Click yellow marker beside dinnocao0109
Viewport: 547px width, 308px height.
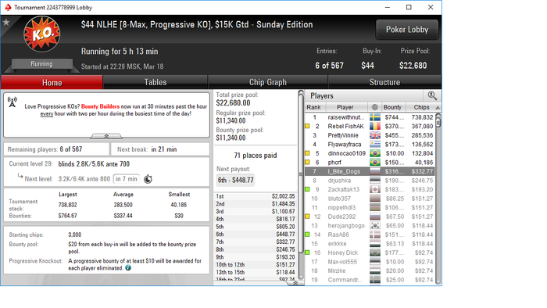click(307, 153)
